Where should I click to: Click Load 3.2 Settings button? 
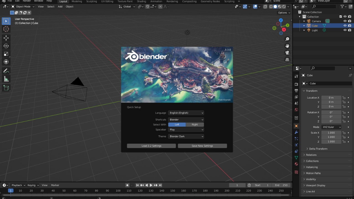(x=151, y=146)
